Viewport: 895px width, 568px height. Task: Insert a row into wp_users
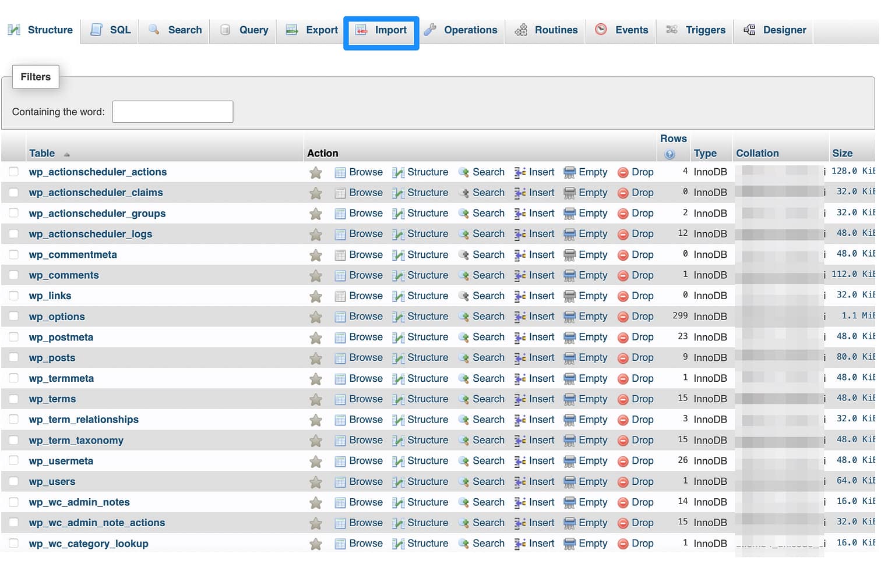click(x=541, y=481)
